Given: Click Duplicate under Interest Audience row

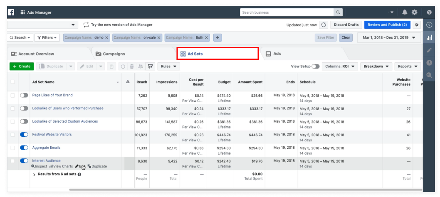Looking at the screenshot, I should pos(97,166).
